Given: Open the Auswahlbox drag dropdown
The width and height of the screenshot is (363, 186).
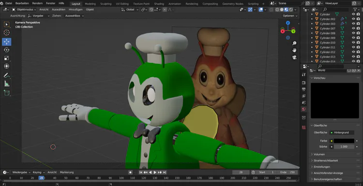Looking at the screenshot, I should (74, 16).
